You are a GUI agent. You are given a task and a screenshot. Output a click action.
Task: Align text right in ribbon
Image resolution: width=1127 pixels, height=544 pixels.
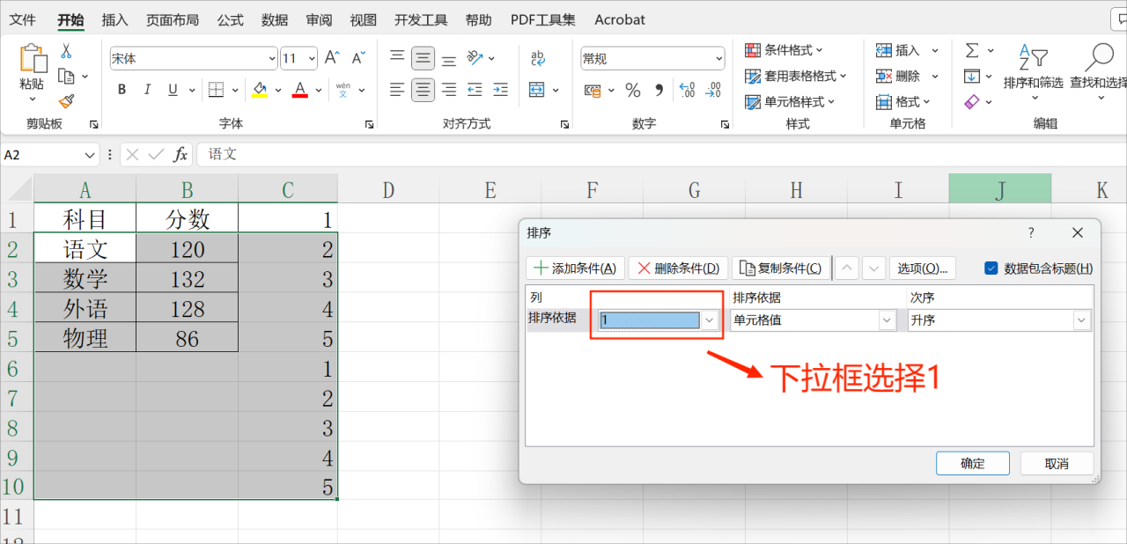click(449, 89)
